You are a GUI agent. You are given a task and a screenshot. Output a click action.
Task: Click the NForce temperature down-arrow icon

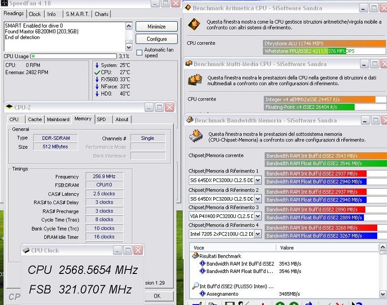tap(97, 87)
